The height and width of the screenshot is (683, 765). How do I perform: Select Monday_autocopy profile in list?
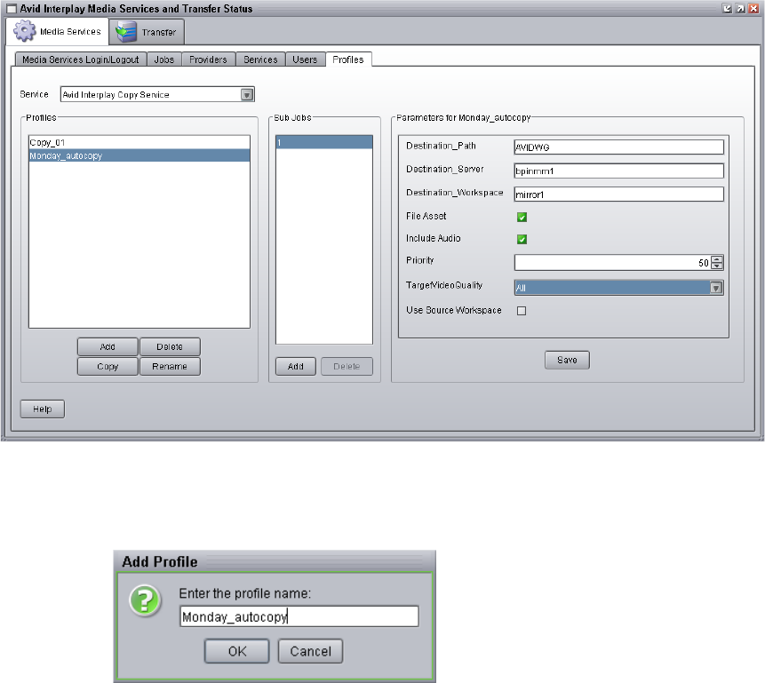pos(139,155)
